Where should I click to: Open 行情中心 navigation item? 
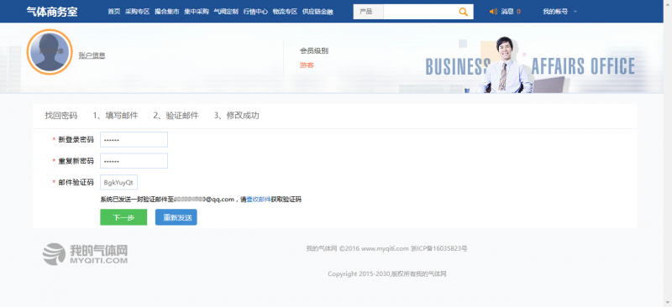pos(255,12)
